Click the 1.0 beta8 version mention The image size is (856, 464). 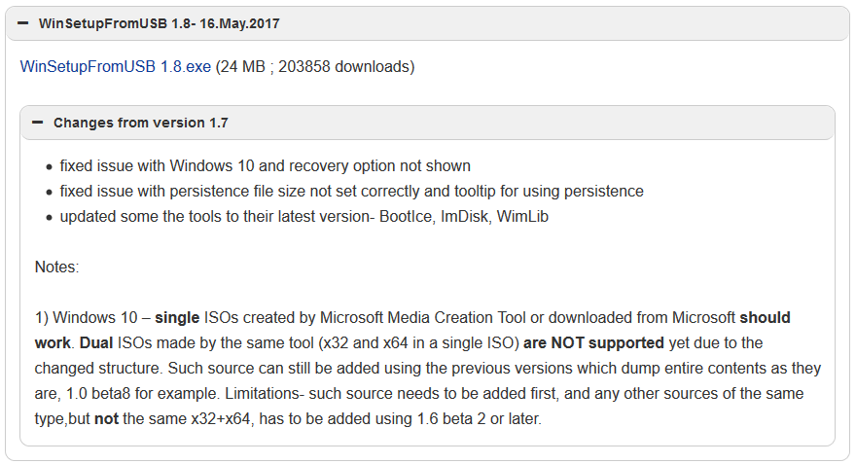pos(98,394)
